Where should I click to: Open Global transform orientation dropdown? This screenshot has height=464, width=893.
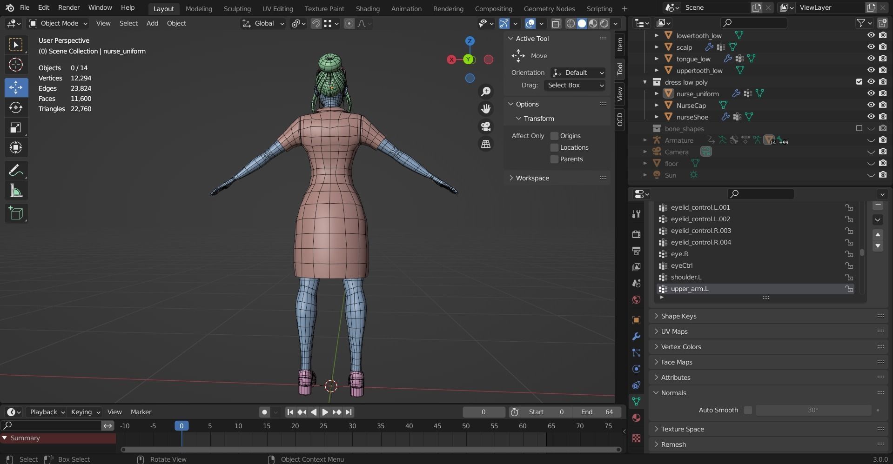pyautogui.click(x=263, y=23)
